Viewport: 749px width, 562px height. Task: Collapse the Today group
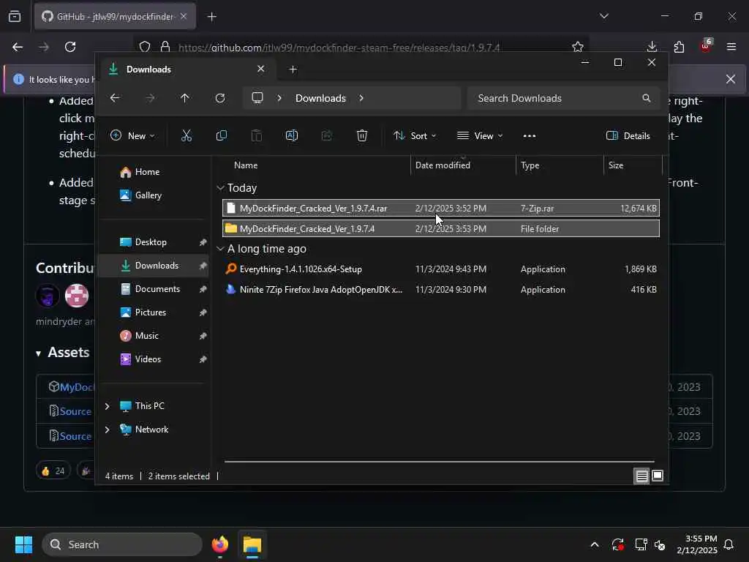click(220, 188)
